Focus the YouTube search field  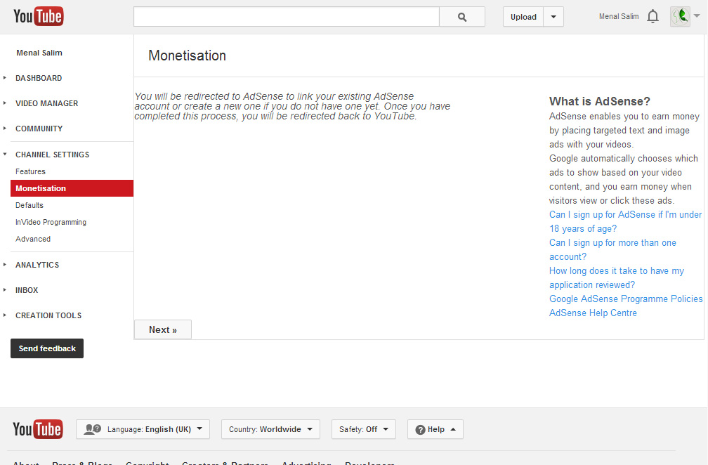click(287, 17)
